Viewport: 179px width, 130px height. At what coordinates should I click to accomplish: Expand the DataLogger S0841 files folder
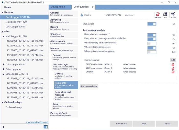[4, 65]
